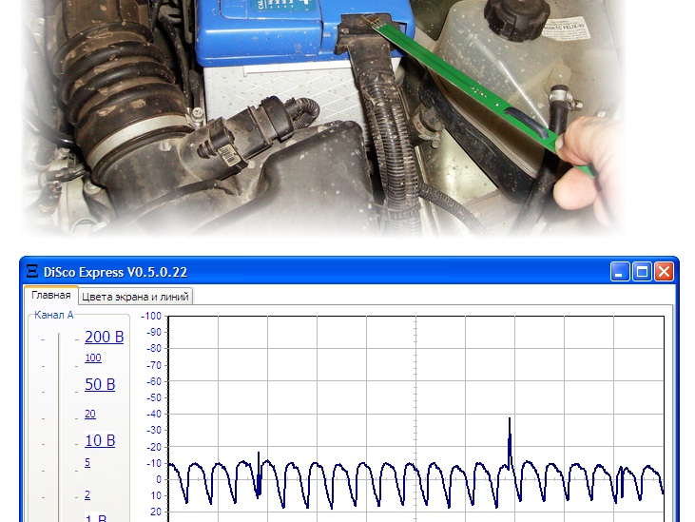
Task: Click the DiSco Express V0.5.0.22 title
Action: (x=115, y=272)
